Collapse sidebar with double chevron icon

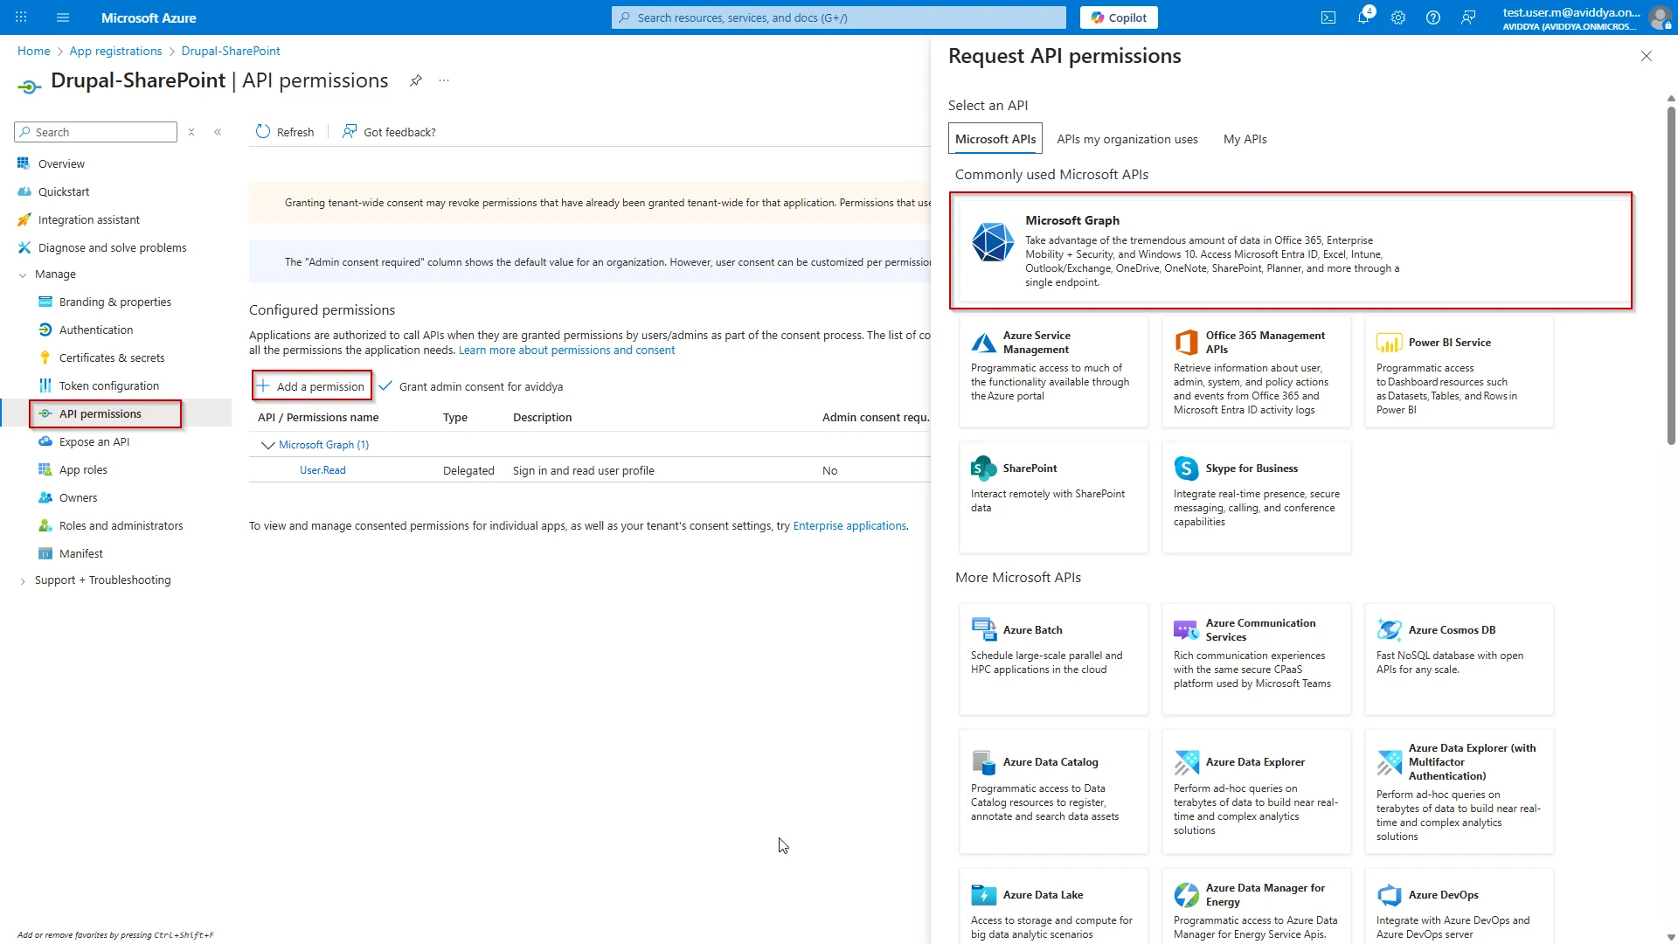(x=218, y=132)
